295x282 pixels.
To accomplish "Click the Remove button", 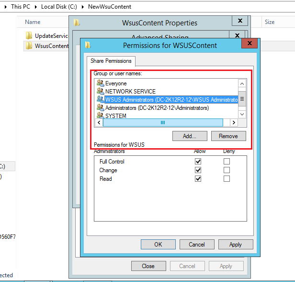I will [x=228, y=136].
